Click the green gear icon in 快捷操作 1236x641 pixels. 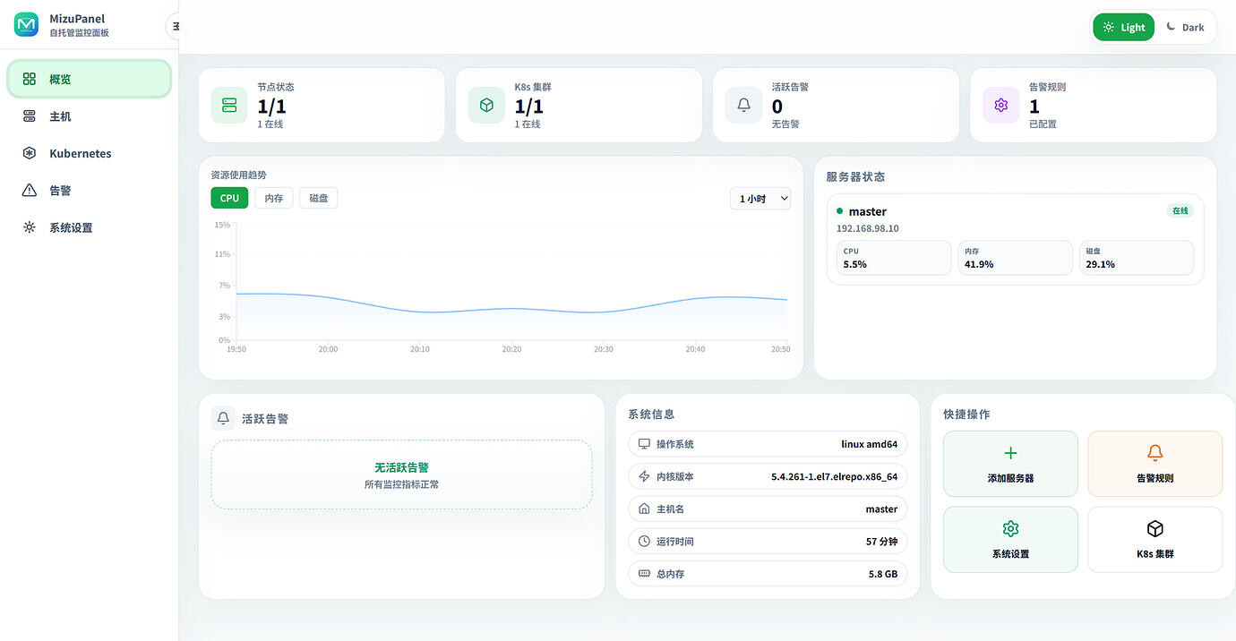pos(1010,528)
